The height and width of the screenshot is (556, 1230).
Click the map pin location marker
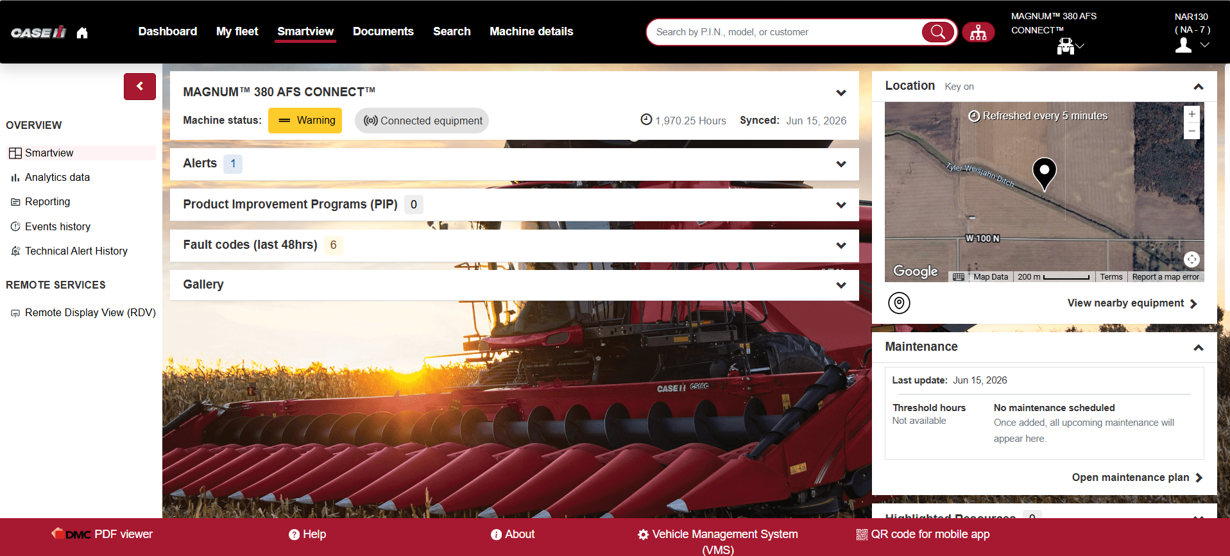click(1044, 174)
